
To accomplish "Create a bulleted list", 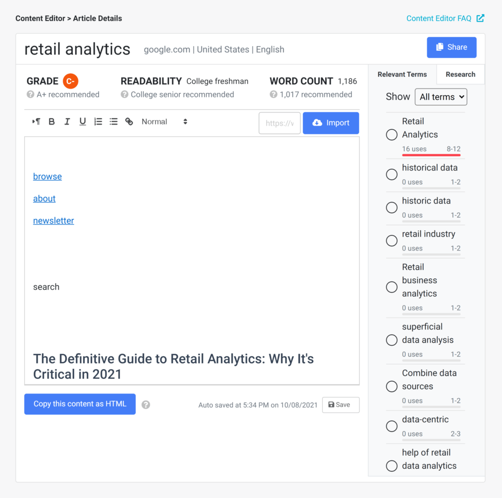I will pyautogui.click(x=113, y=121).
